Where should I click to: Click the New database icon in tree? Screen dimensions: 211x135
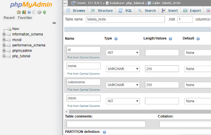coord(9,29)
